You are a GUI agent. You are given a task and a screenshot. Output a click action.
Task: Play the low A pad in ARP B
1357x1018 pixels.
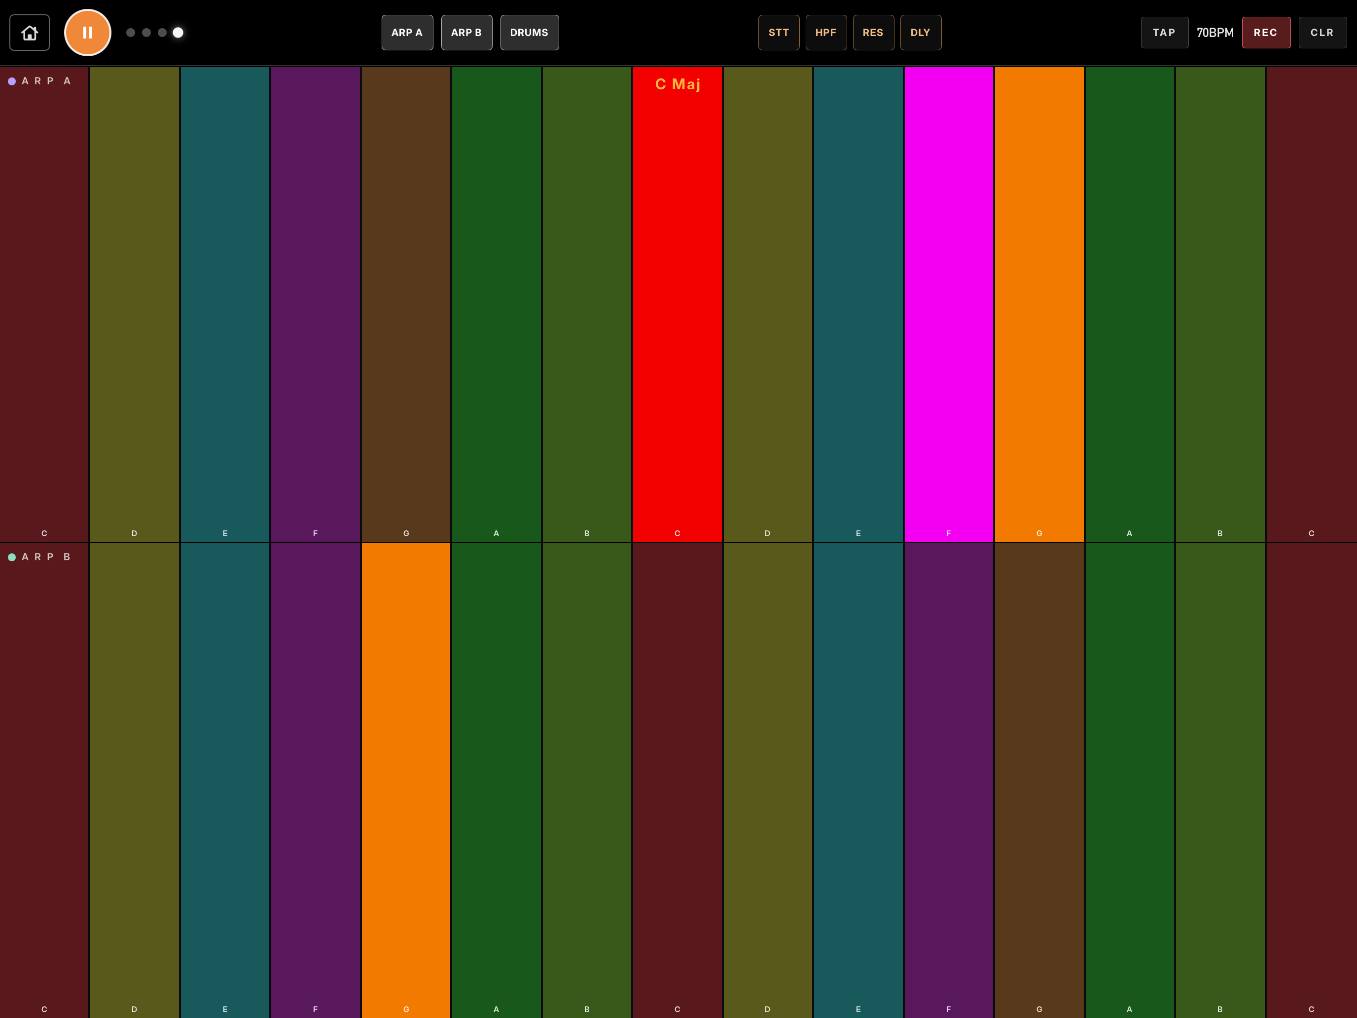pyautogui.click(x=496, y=781)
